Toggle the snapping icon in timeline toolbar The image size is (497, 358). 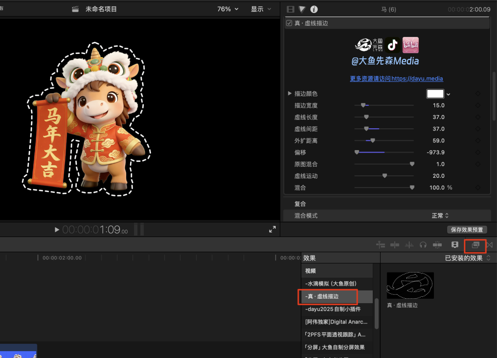click(437, 245)
